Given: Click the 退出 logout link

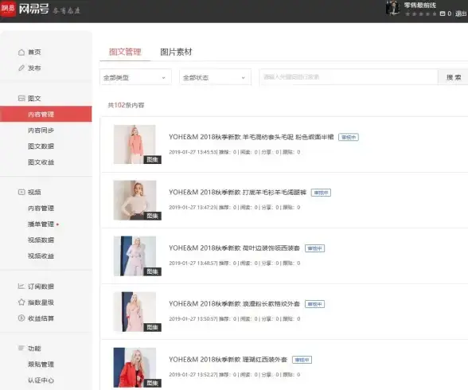Looking at the screenshot, I should [461, 14].
